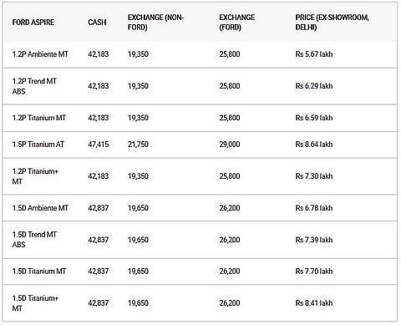
Task: Select the EXCHANGE (FORD) column header
Action: coord(237,23)
